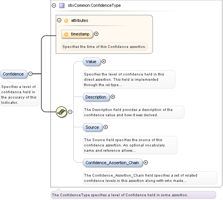
Task: Click the @ icon in timestamp attribute
Action: pos(66,34)
